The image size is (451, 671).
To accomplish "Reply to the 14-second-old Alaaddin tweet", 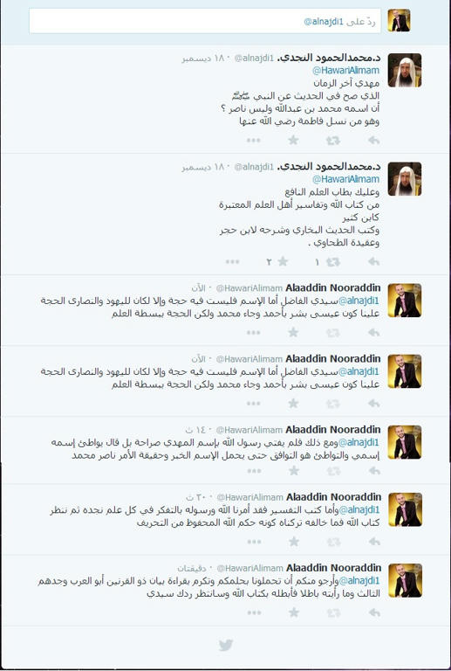I will (x=374, y=471).
